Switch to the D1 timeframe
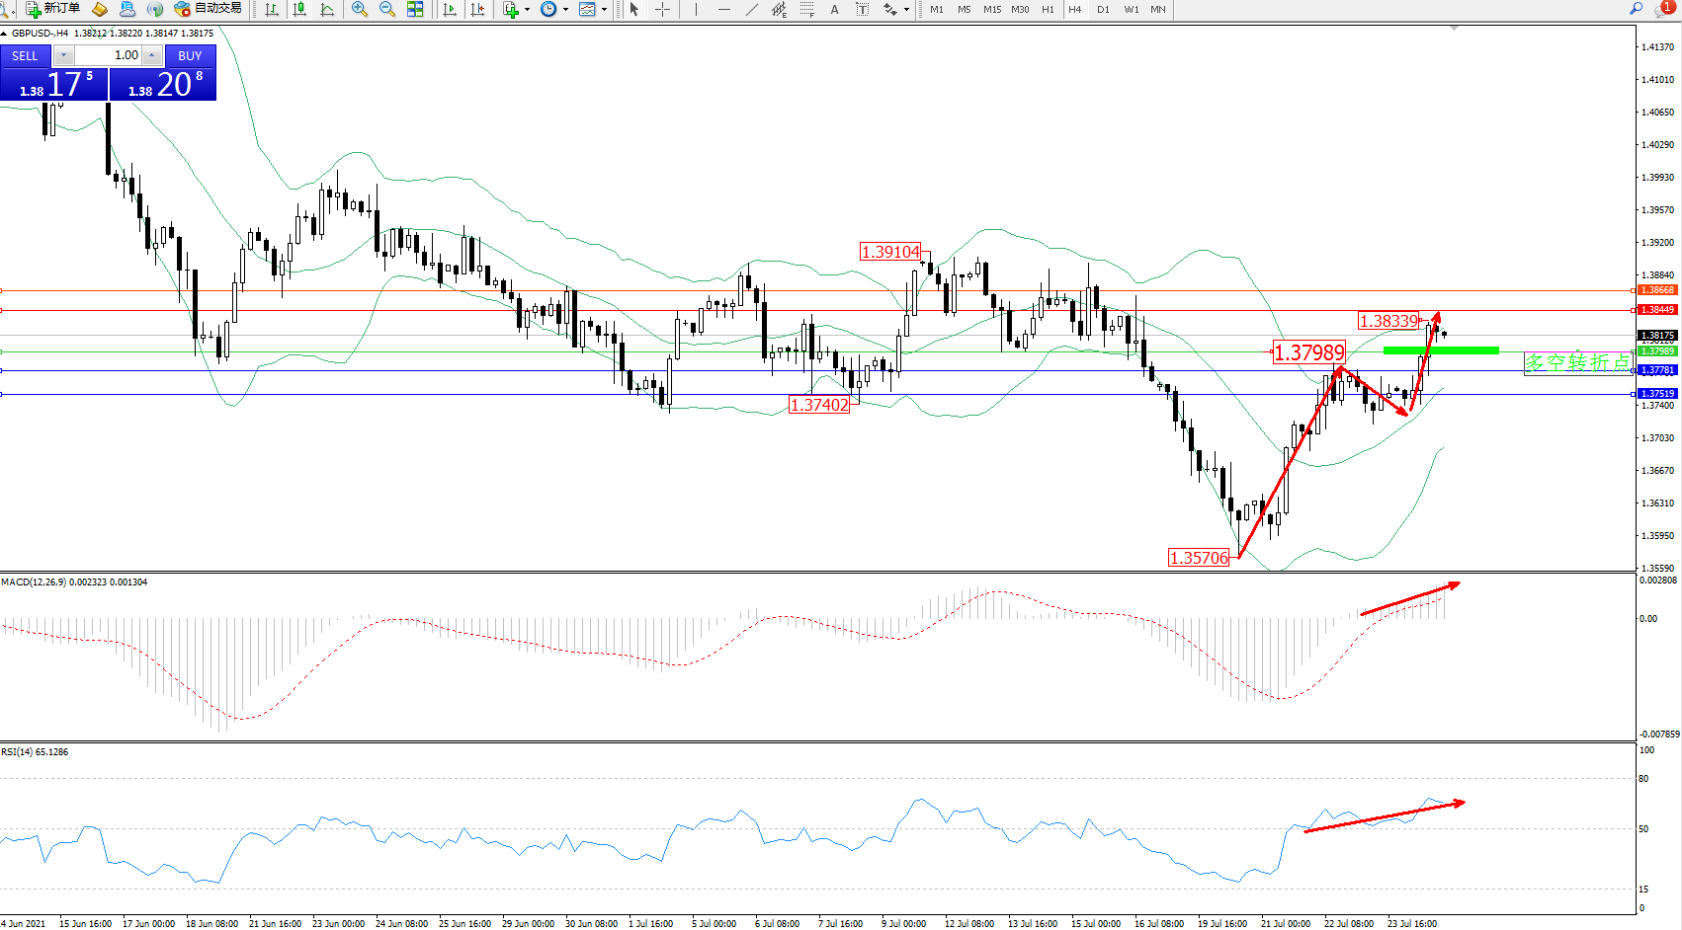The image size is (1682, 930). click(x=1103, y=9)
